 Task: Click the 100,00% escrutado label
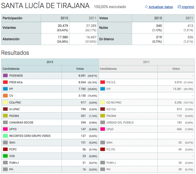tap(110, 7)
